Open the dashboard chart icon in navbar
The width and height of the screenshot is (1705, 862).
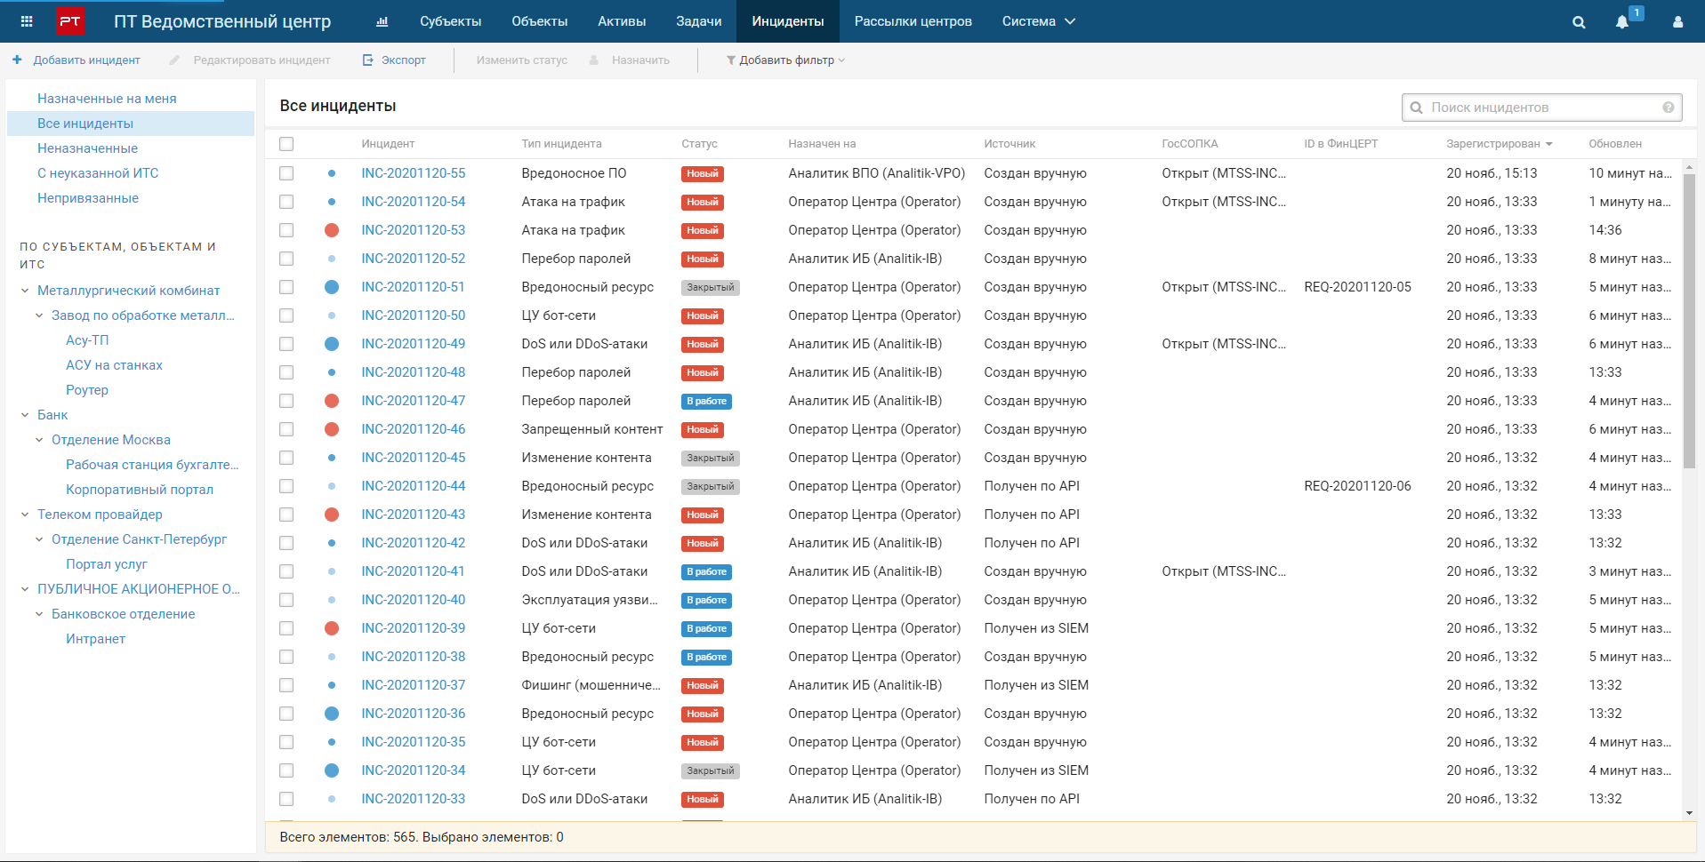point(382,21)
